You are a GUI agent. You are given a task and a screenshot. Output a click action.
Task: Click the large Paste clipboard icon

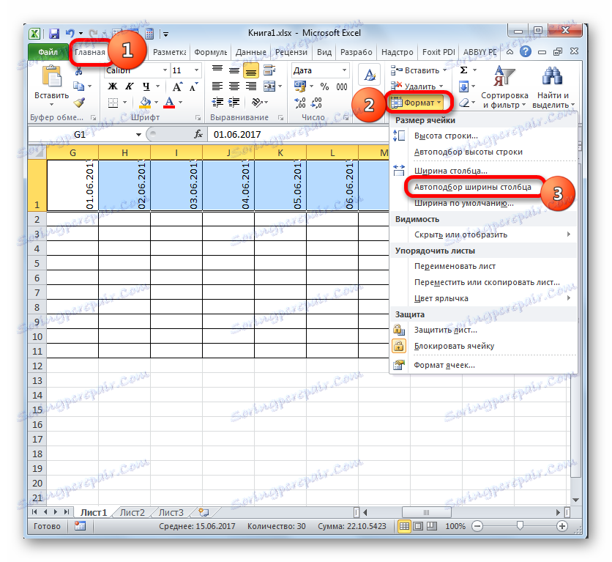point(51,76)
